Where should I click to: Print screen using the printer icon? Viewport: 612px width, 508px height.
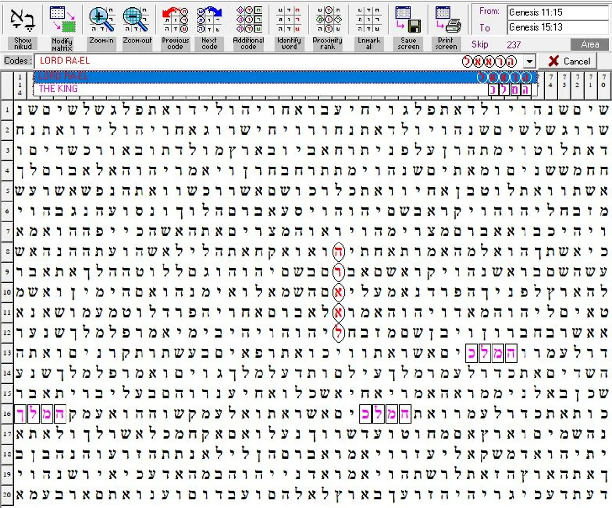pos(446,21)
